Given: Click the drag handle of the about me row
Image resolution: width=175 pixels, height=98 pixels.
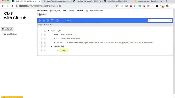Looking at the screenshot, I should 42,42.
